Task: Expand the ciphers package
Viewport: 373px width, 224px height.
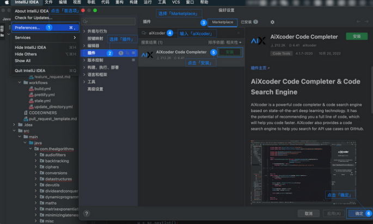Action: pyautogui.click(x=36, y=167)
